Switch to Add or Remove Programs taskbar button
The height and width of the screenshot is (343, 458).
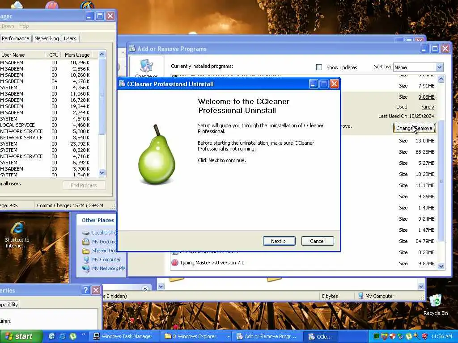(x=267, y=336)
